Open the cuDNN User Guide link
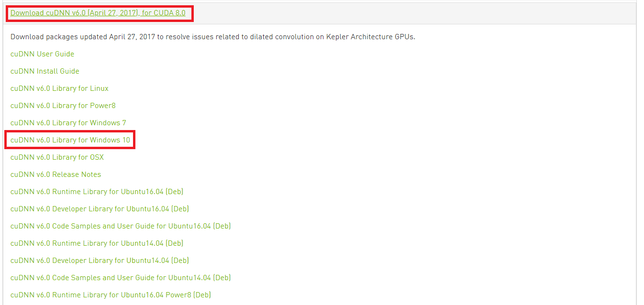The height and width of the screenshot is (305, 644). pyautogui.click(x=42, y=54)
